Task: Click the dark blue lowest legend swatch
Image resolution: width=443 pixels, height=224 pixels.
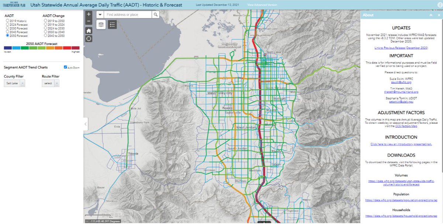Action: (7, 48)
